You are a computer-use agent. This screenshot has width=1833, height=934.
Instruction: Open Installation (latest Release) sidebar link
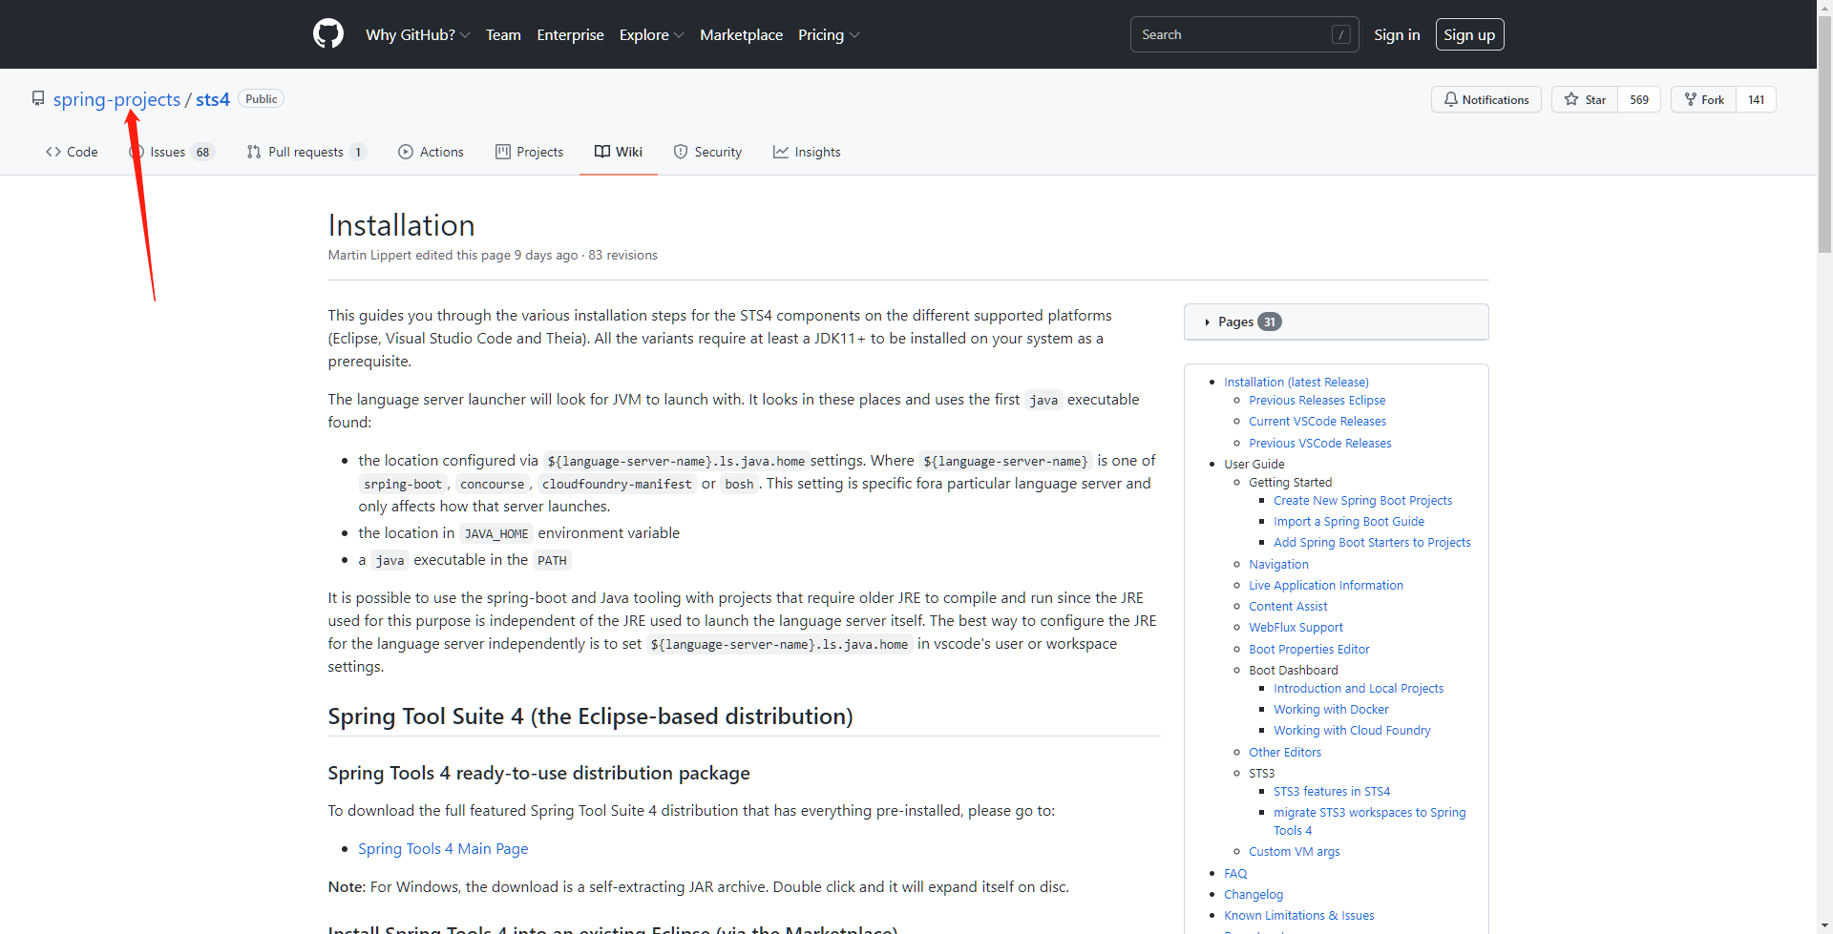point(1296,382)
